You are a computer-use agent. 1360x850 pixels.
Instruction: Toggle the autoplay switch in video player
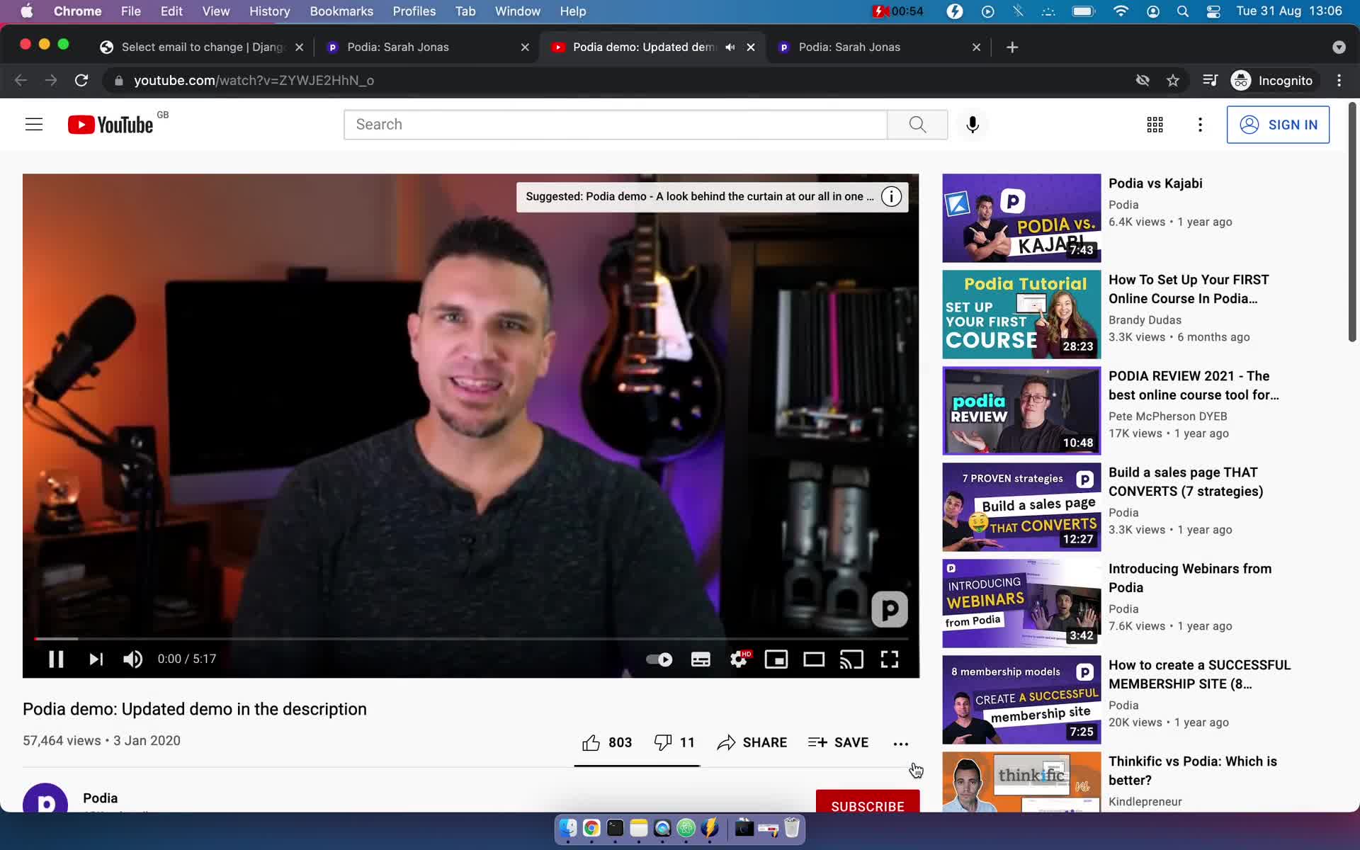click(657, 658)
